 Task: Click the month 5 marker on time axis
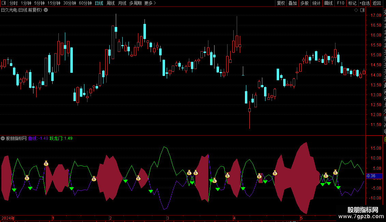[x=301, y=218]
